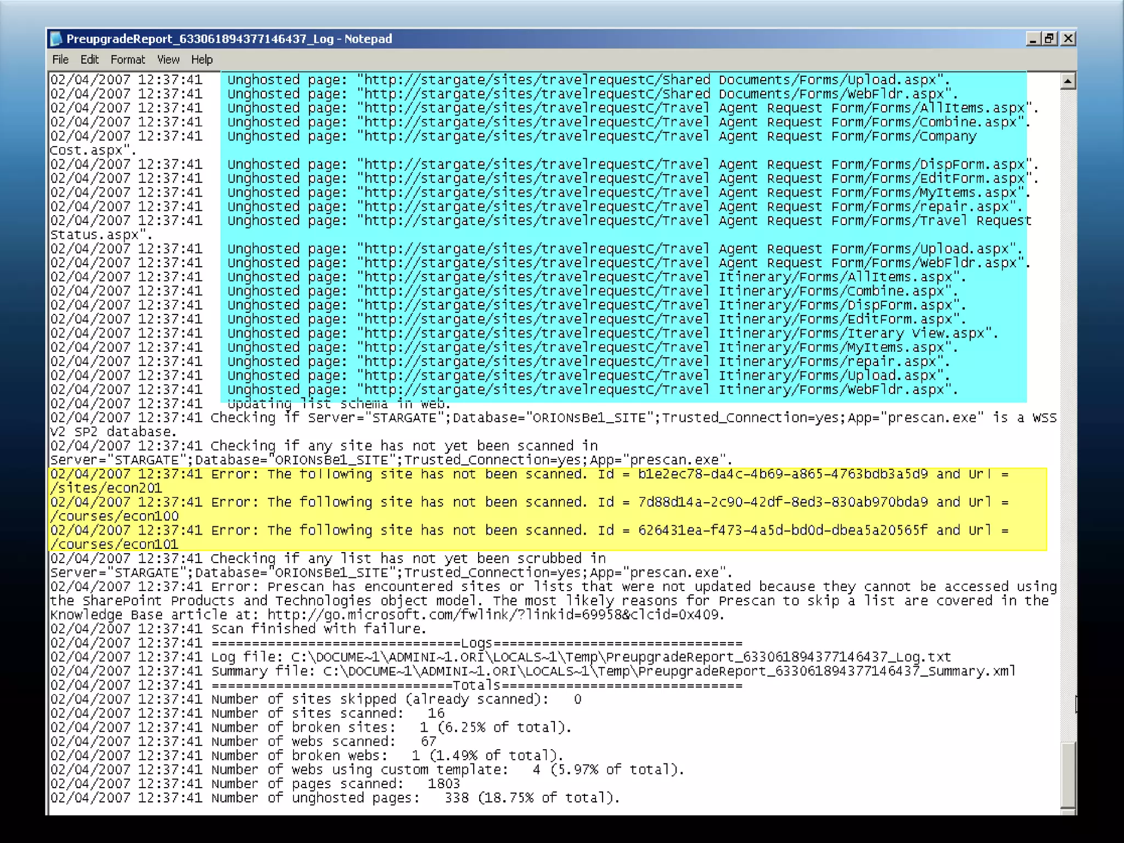Close the Notepad window
1124x843 pixels.
point(1068,39)
